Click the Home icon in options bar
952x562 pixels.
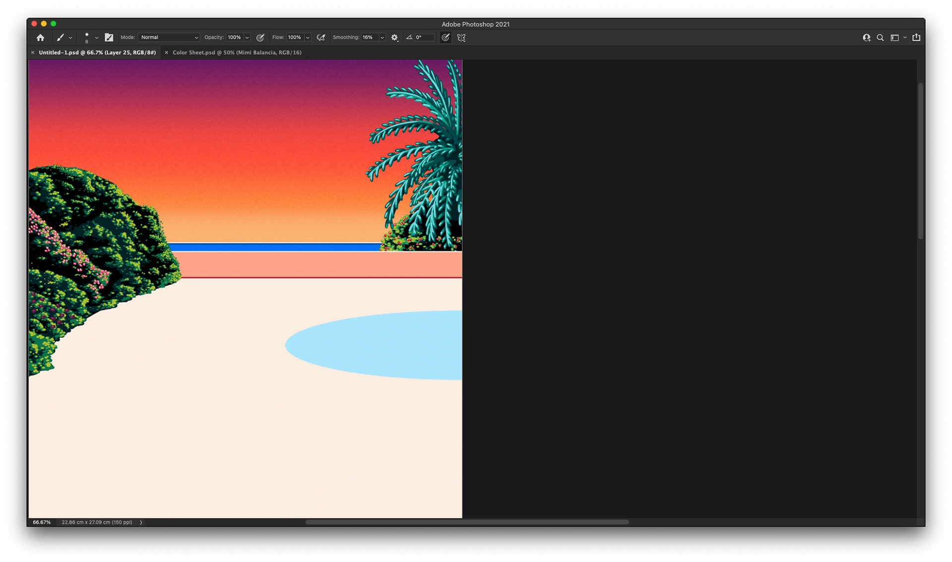41,38
